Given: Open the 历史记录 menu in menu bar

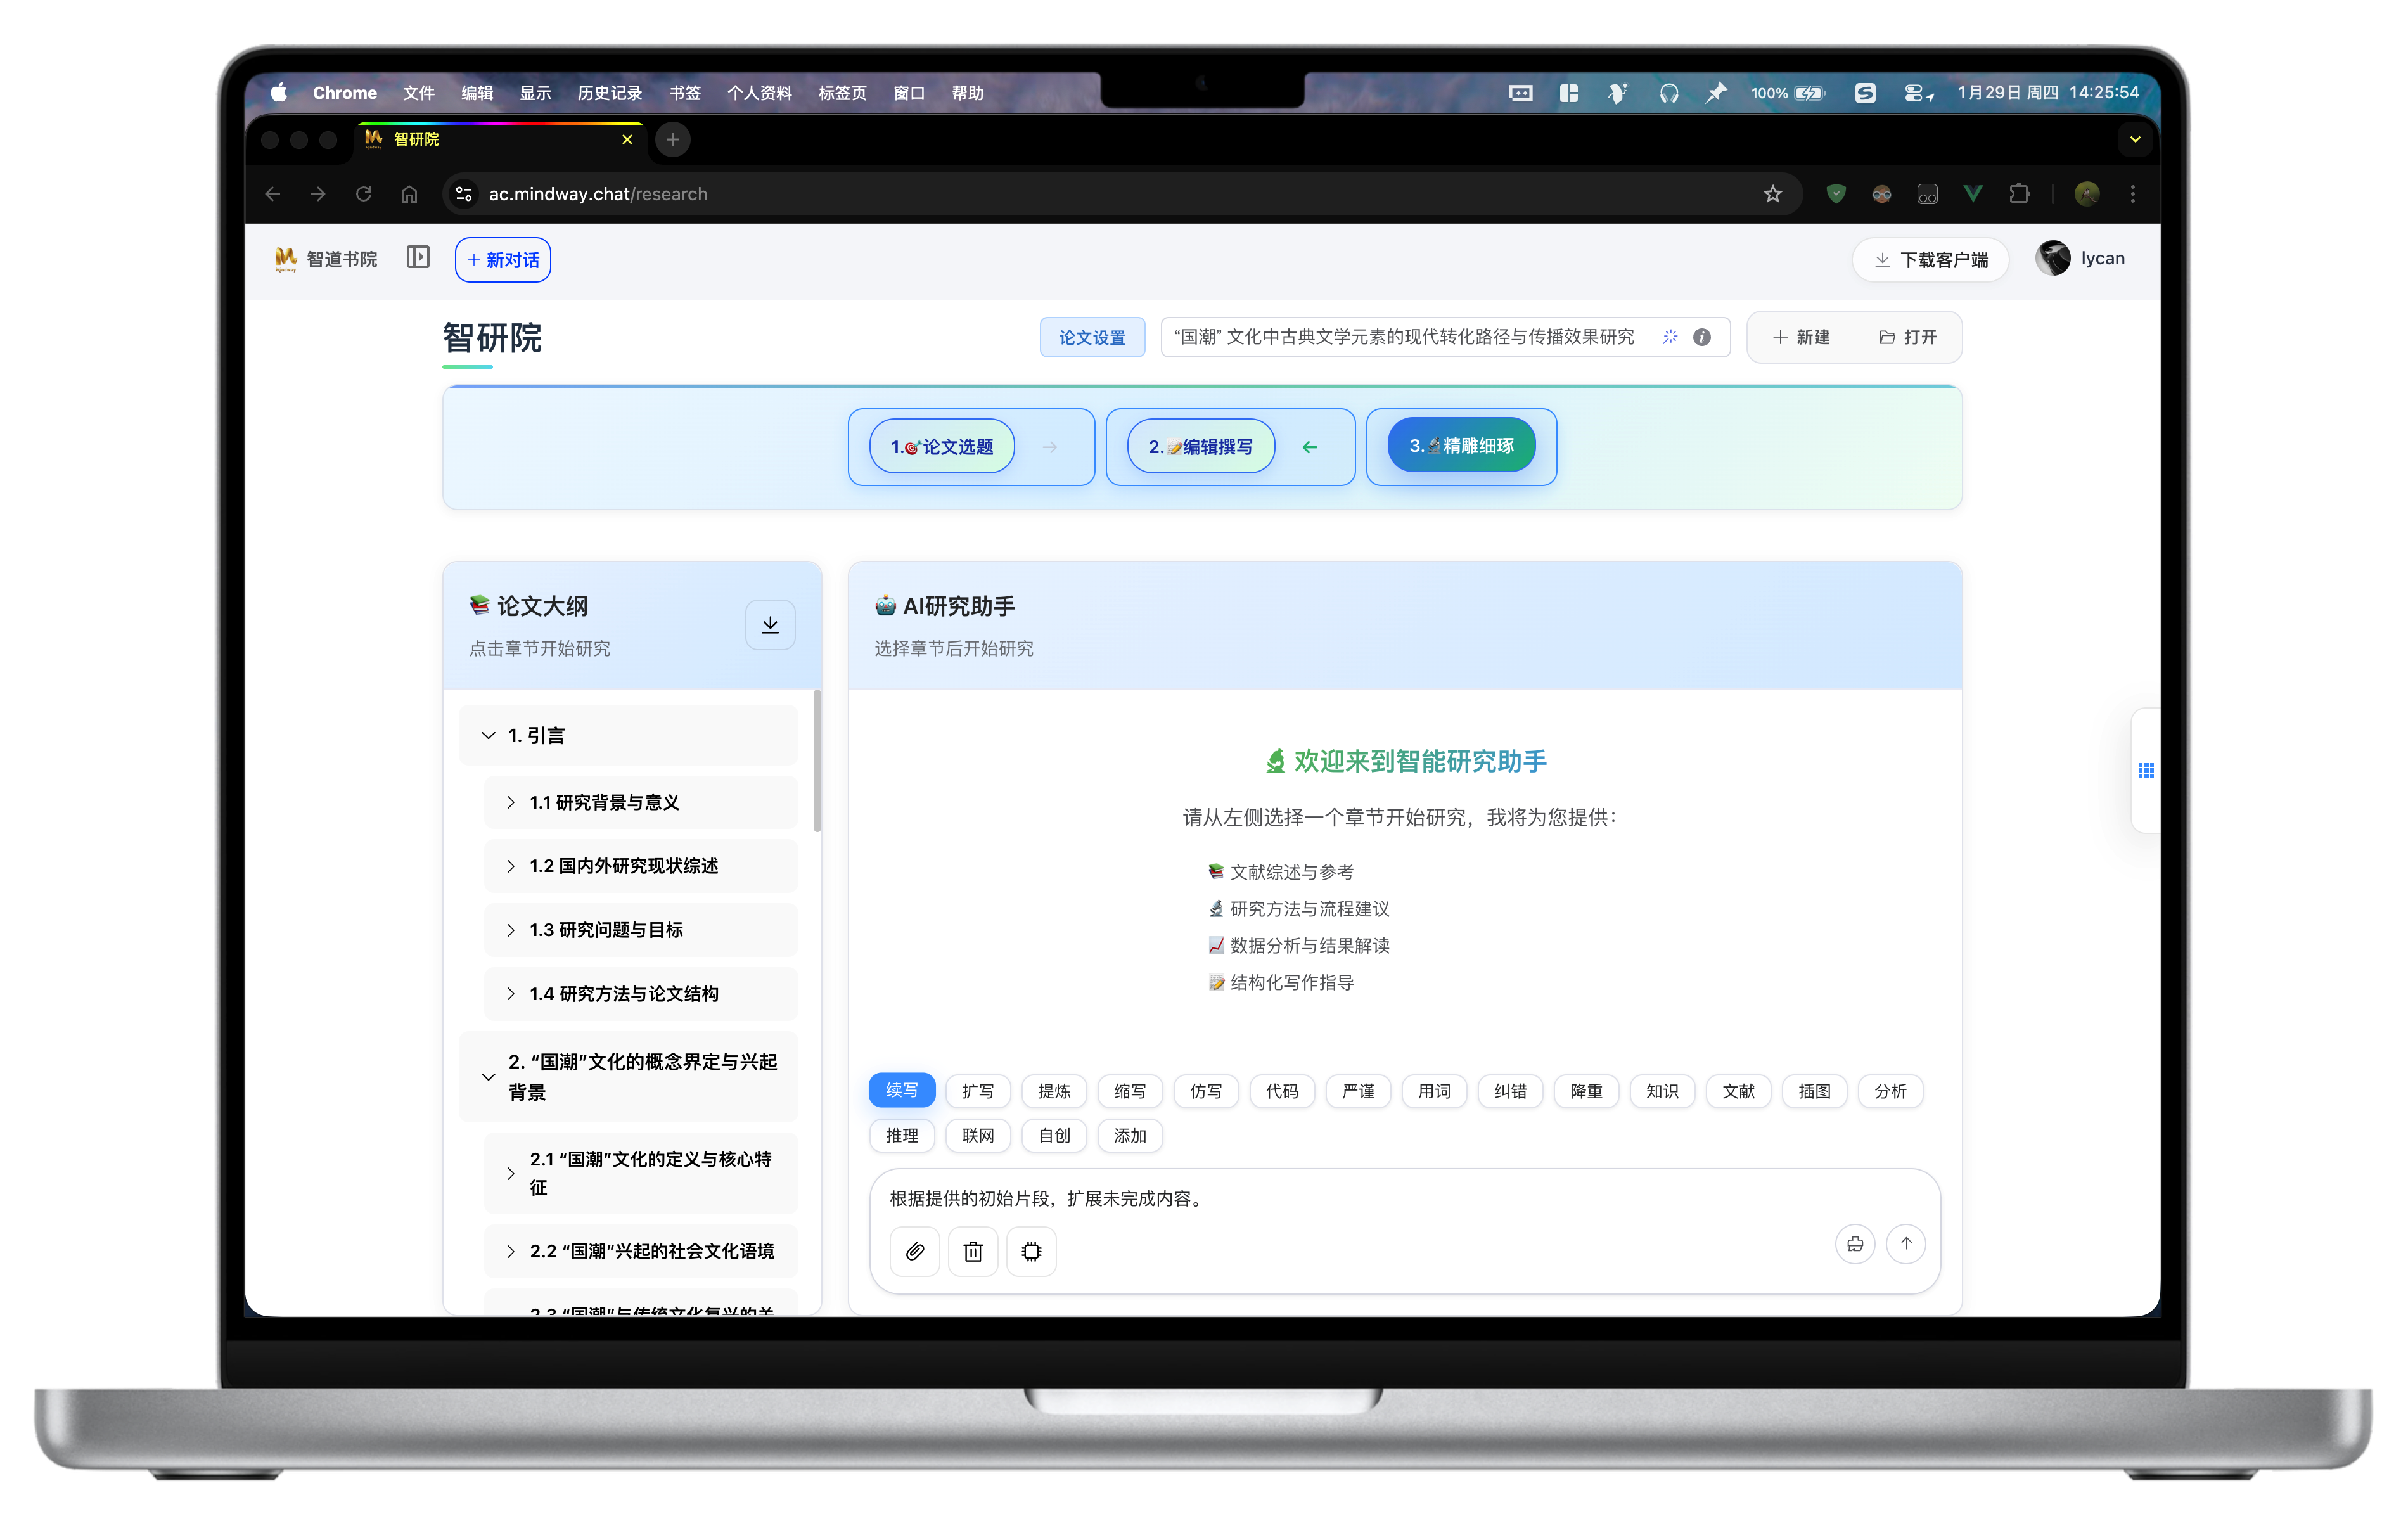Looking at the screenshot, I should (609, 93).
